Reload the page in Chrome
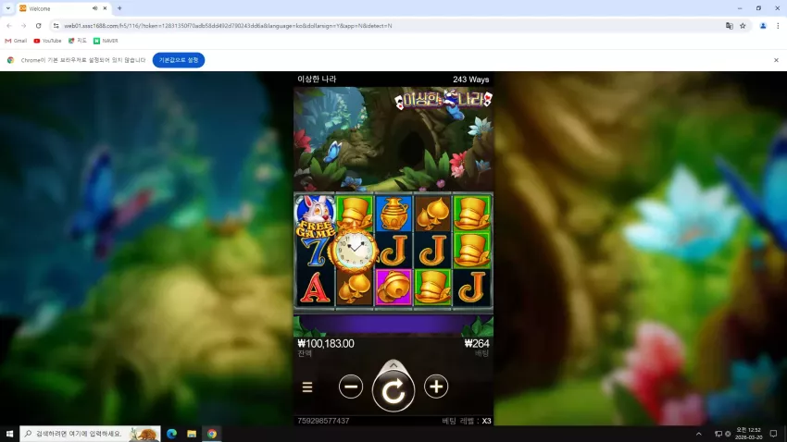 pyautogui.click(x=38, y=26)
